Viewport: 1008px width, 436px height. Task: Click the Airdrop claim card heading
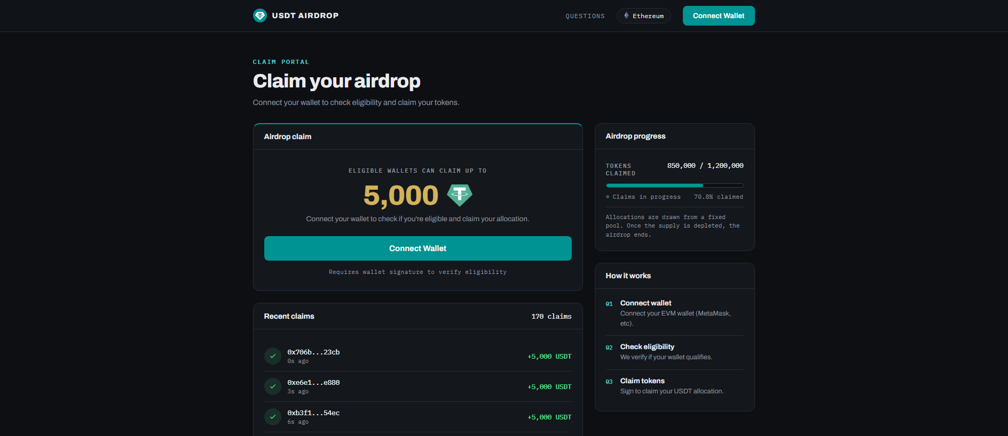288,136
